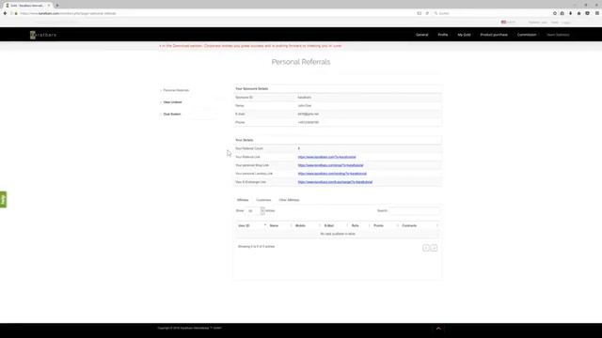Screen dimensions: 602x338
Task: Open Your personal Shop Link URL
Action: pyautogui.click(x=330, y=165)
